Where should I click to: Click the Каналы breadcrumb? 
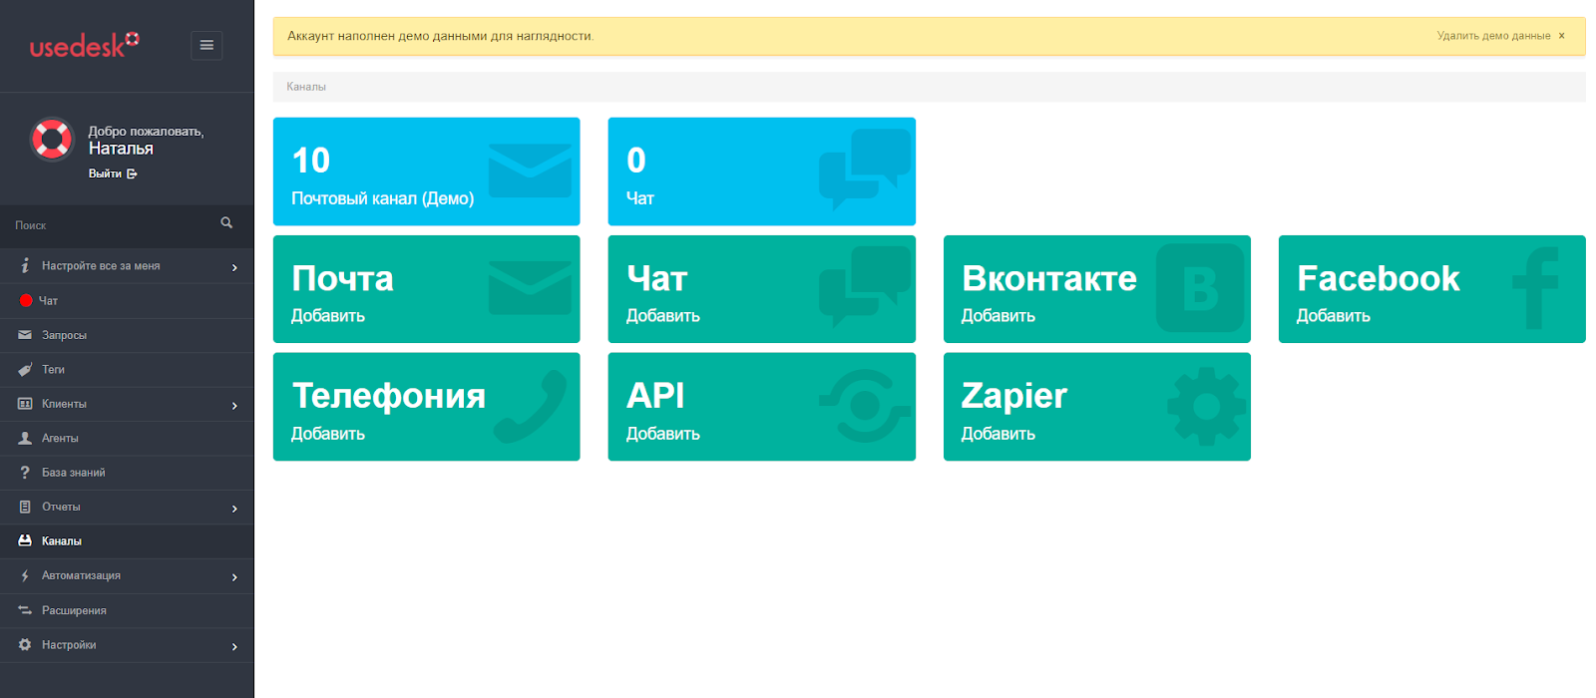[x=306, y=87]
